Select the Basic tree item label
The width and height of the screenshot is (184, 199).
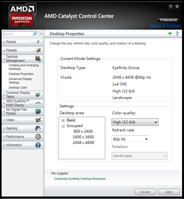click(x=71, y=120)
